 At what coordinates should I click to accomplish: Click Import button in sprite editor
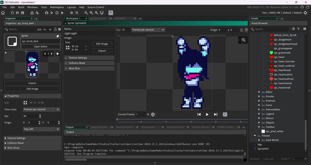click(x=102, y=51)
